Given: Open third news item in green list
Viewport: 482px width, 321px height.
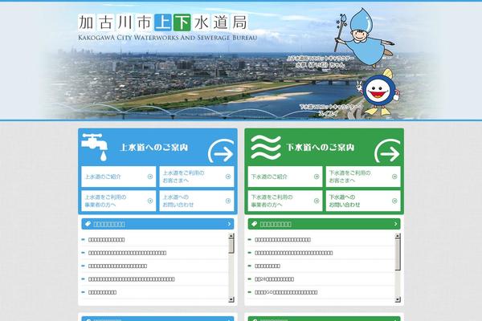Looking at the screenshot, I should [x=268, y=266].
